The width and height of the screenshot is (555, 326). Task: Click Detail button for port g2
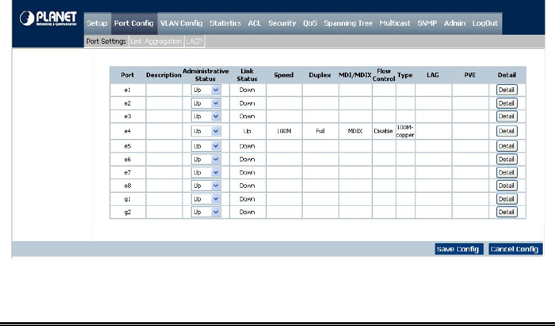tap(507, 212)
